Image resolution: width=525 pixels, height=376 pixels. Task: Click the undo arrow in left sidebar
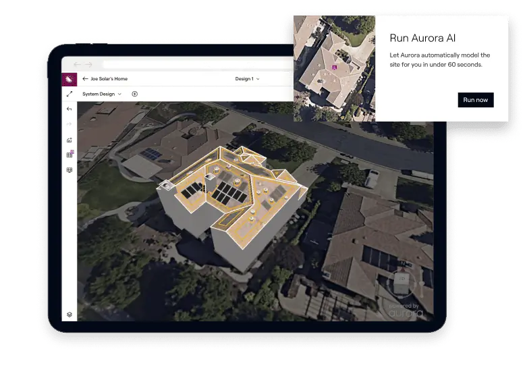(69, 109)
